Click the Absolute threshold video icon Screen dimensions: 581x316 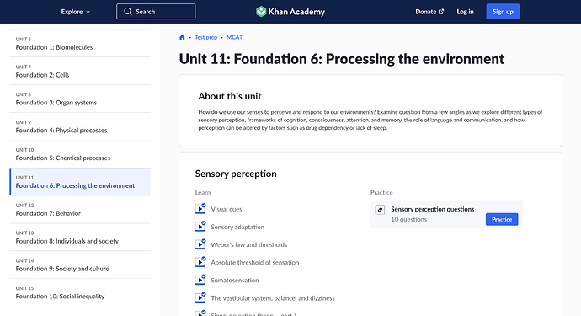[200, 262]
